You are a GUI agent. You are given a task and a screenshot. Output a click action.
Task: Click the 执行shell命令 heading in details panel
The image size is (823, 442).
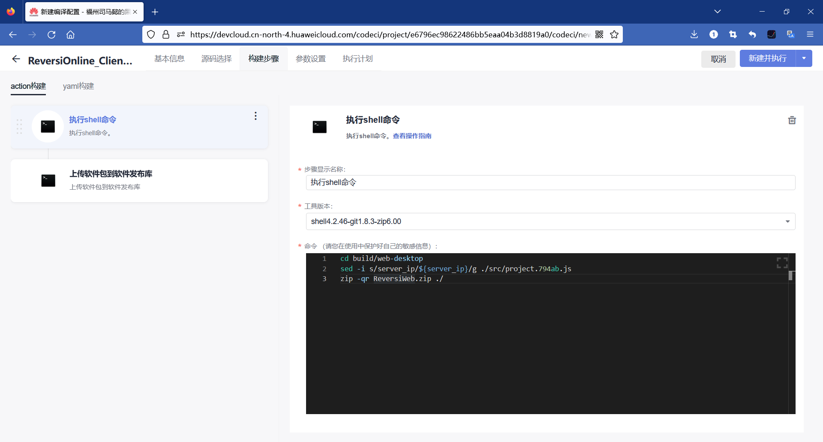coord(373,120)
